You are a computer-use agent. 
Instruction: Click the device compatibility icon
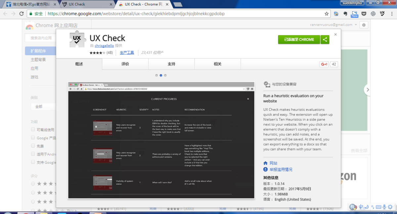click(267, 84)
